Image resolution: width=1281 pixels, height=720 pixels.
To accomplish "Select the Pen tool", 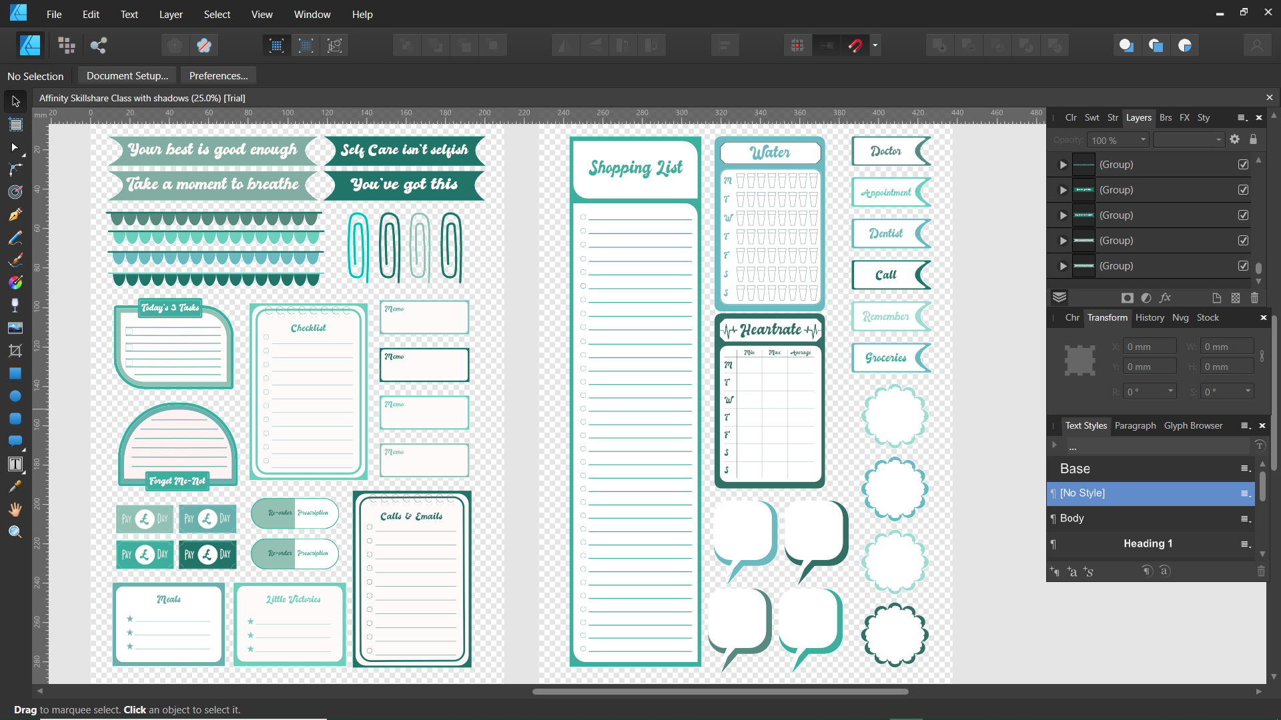I will tap(15, 215).
